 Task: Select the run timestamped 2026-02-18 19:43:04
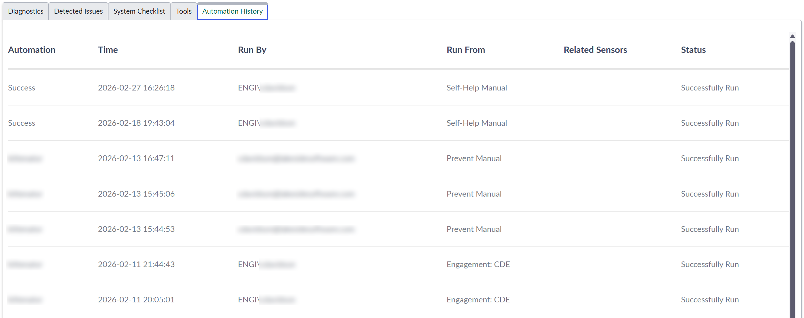[x=136, y=123]
